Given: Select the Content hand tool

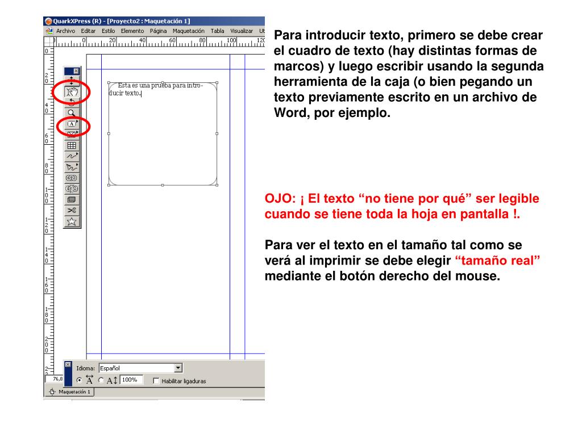Looking at the screenshot, I should tap(72, 91).
